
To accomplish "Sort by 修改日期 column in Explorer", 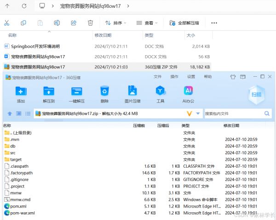I will (x=103, y=35).
